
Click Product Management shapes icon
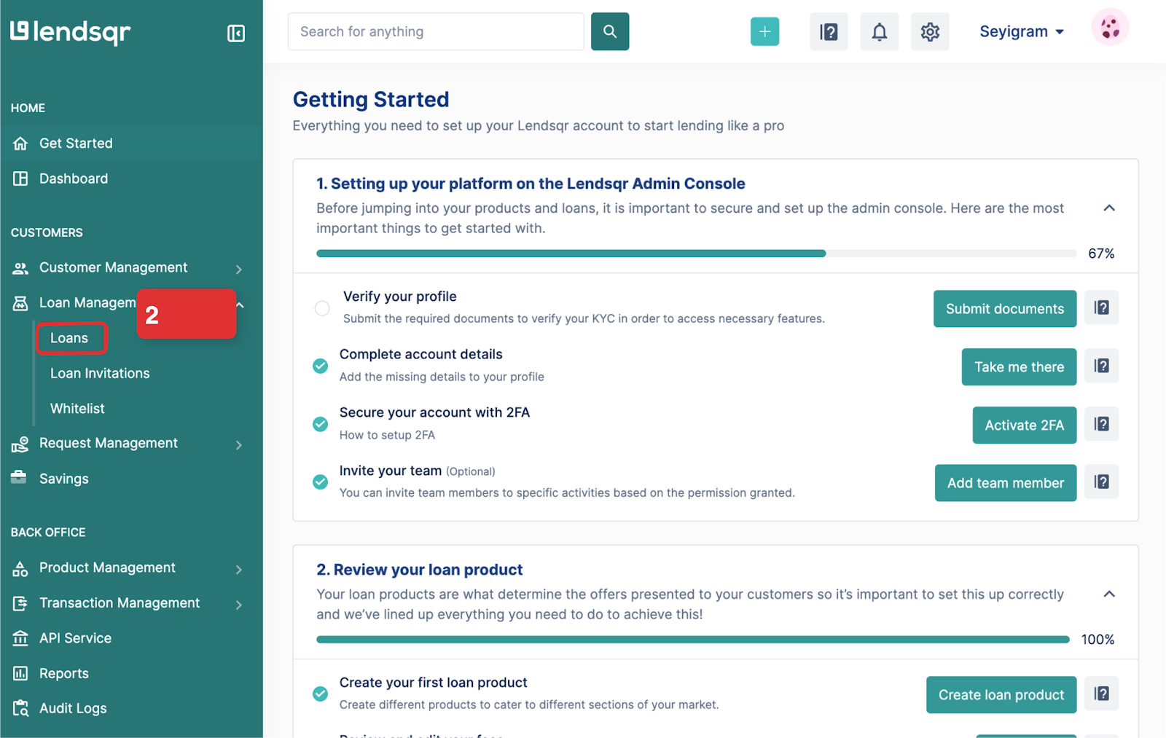coord(20,568)
